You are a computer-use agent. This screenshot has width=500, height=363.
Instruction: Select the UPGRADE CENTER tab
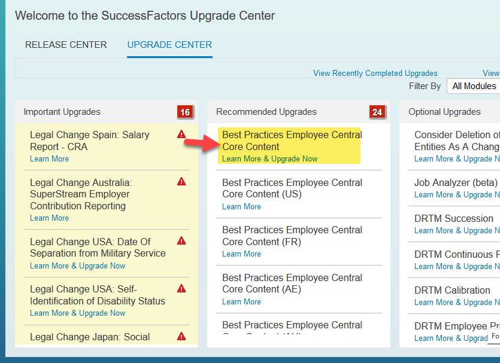click(169, 45)
